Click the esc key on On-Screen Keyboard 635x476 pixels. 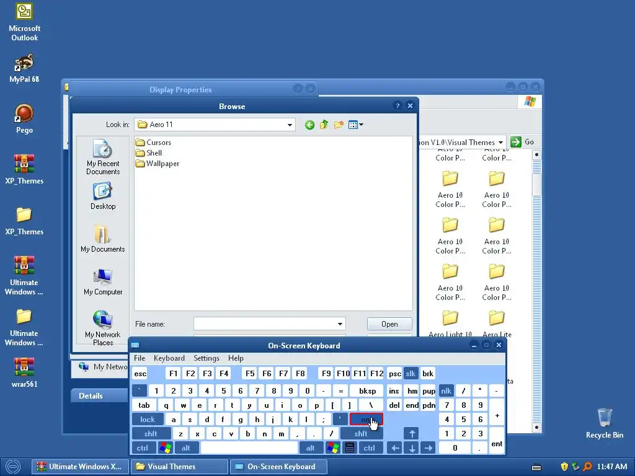(140, 374)
